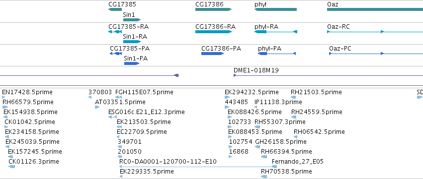The width and height of the screenshot is (423, 179).
Task: Open the CG17385-RA transcript label
Action: [x=128, y=27]
